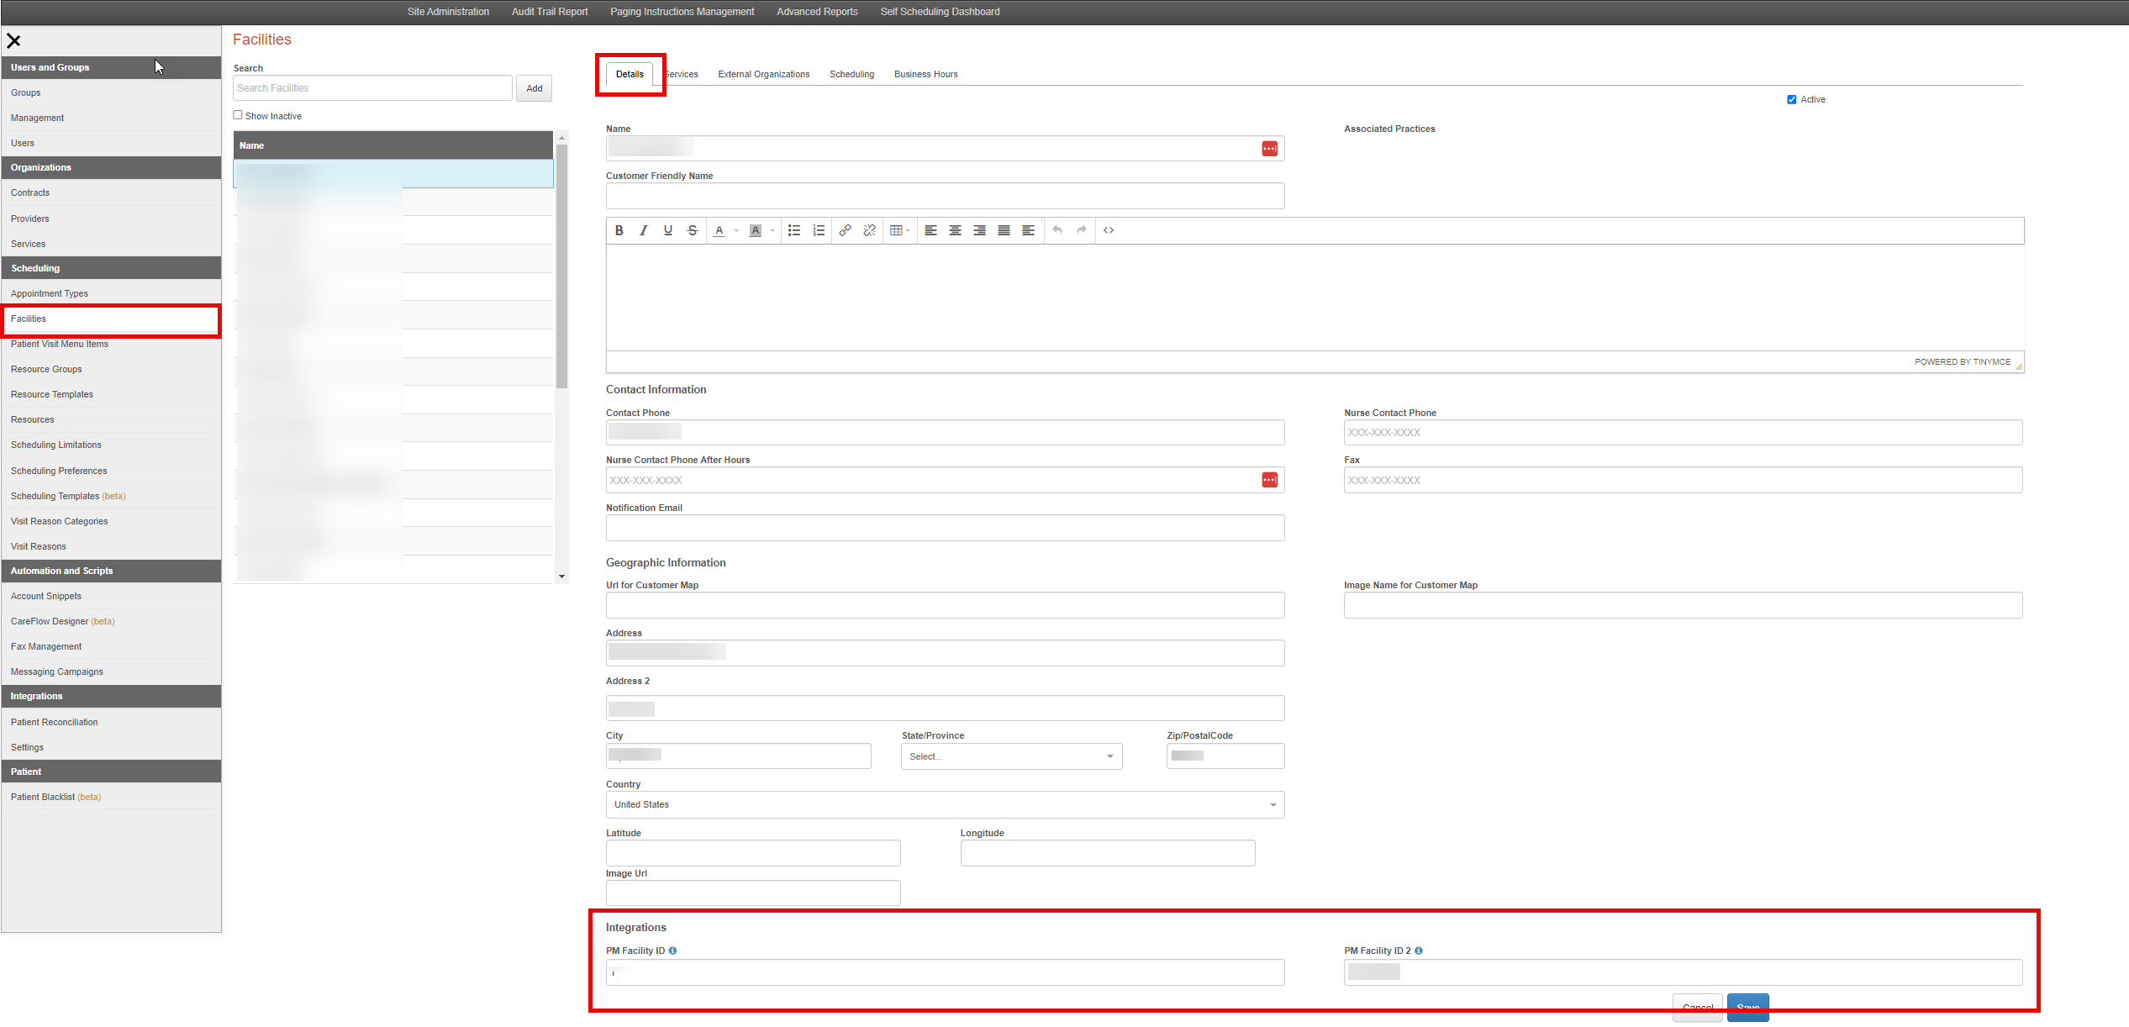Insert a bulleted list
Screen dimensions: 2129x1027
pyautogui.click(x=793, y=230)
